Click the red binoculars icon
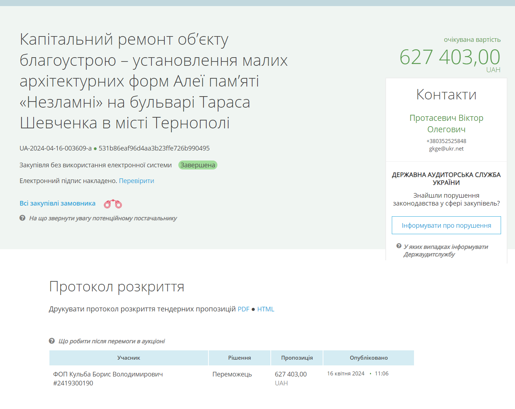Image resolution: width=515 pixels, height=409 pixels. (x=113, y=204)
